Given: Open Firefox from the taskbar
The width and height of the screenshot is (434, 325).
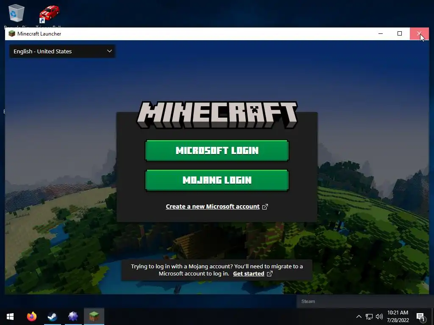Looking at the screenshot, I should pos(31,317).
